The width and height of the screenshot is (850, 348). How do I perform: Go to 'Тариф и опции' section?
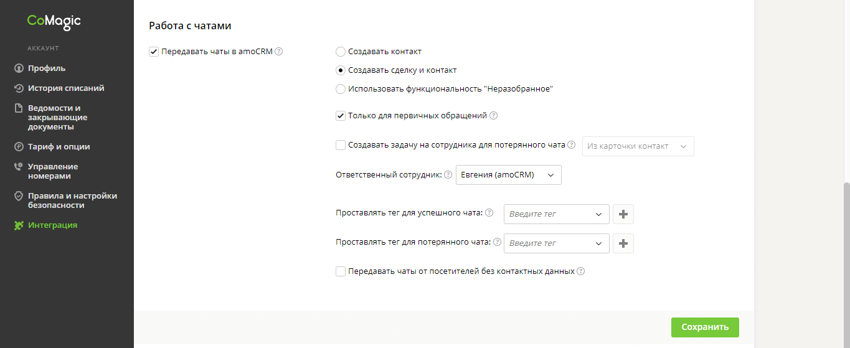click(x=59, y=147)
